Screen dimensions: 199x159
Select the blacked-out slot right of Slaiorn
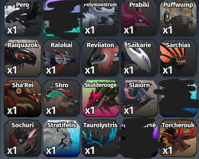click(x=178, y=98)
